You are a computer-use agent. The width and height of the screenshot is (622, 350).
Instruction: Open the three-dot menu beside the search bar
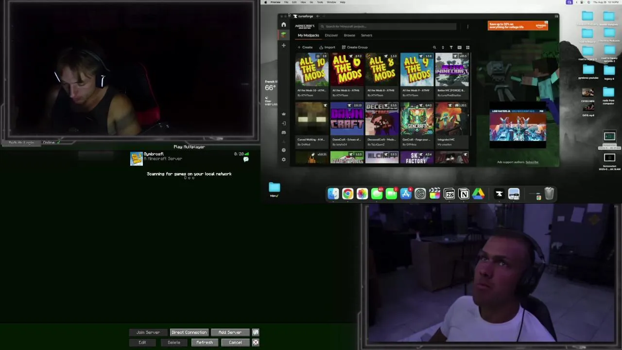click(467, 26)
